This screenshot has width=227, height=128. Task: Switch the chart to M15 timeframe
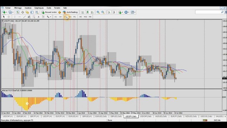(x=85, y=17)
